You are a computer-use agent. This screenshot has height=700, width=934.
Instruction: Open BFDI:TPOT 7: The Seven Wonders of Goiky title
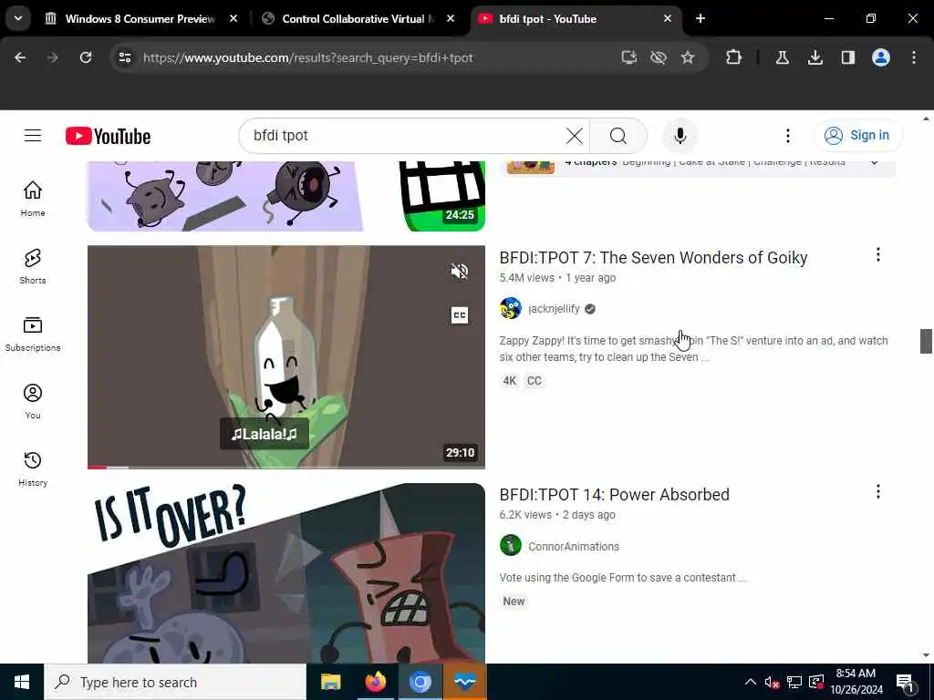(x=653, y=258)
